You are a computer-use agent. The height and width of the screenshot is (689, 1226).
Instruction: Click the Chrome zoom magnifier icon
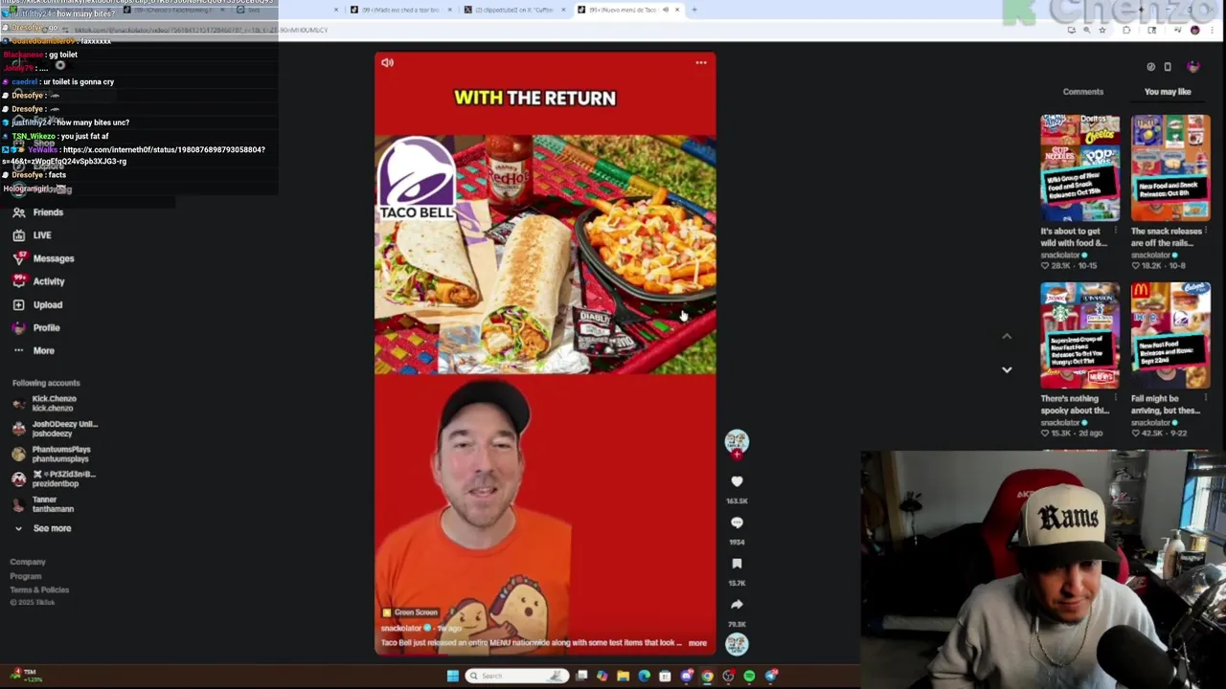[x=1087, y=30]
